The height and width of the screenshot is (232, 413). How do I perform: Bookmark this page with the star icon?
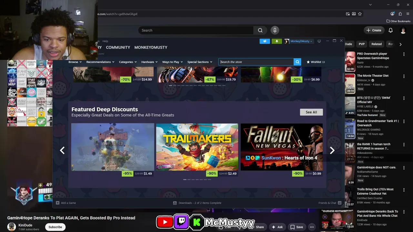click(360, 14)
